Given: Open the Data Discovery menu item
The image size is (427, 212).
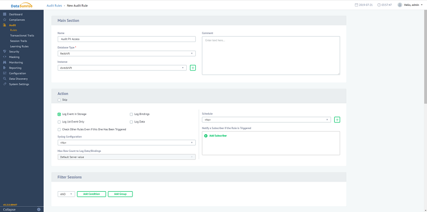Looking at the screenshot, I should click(18, 78).
